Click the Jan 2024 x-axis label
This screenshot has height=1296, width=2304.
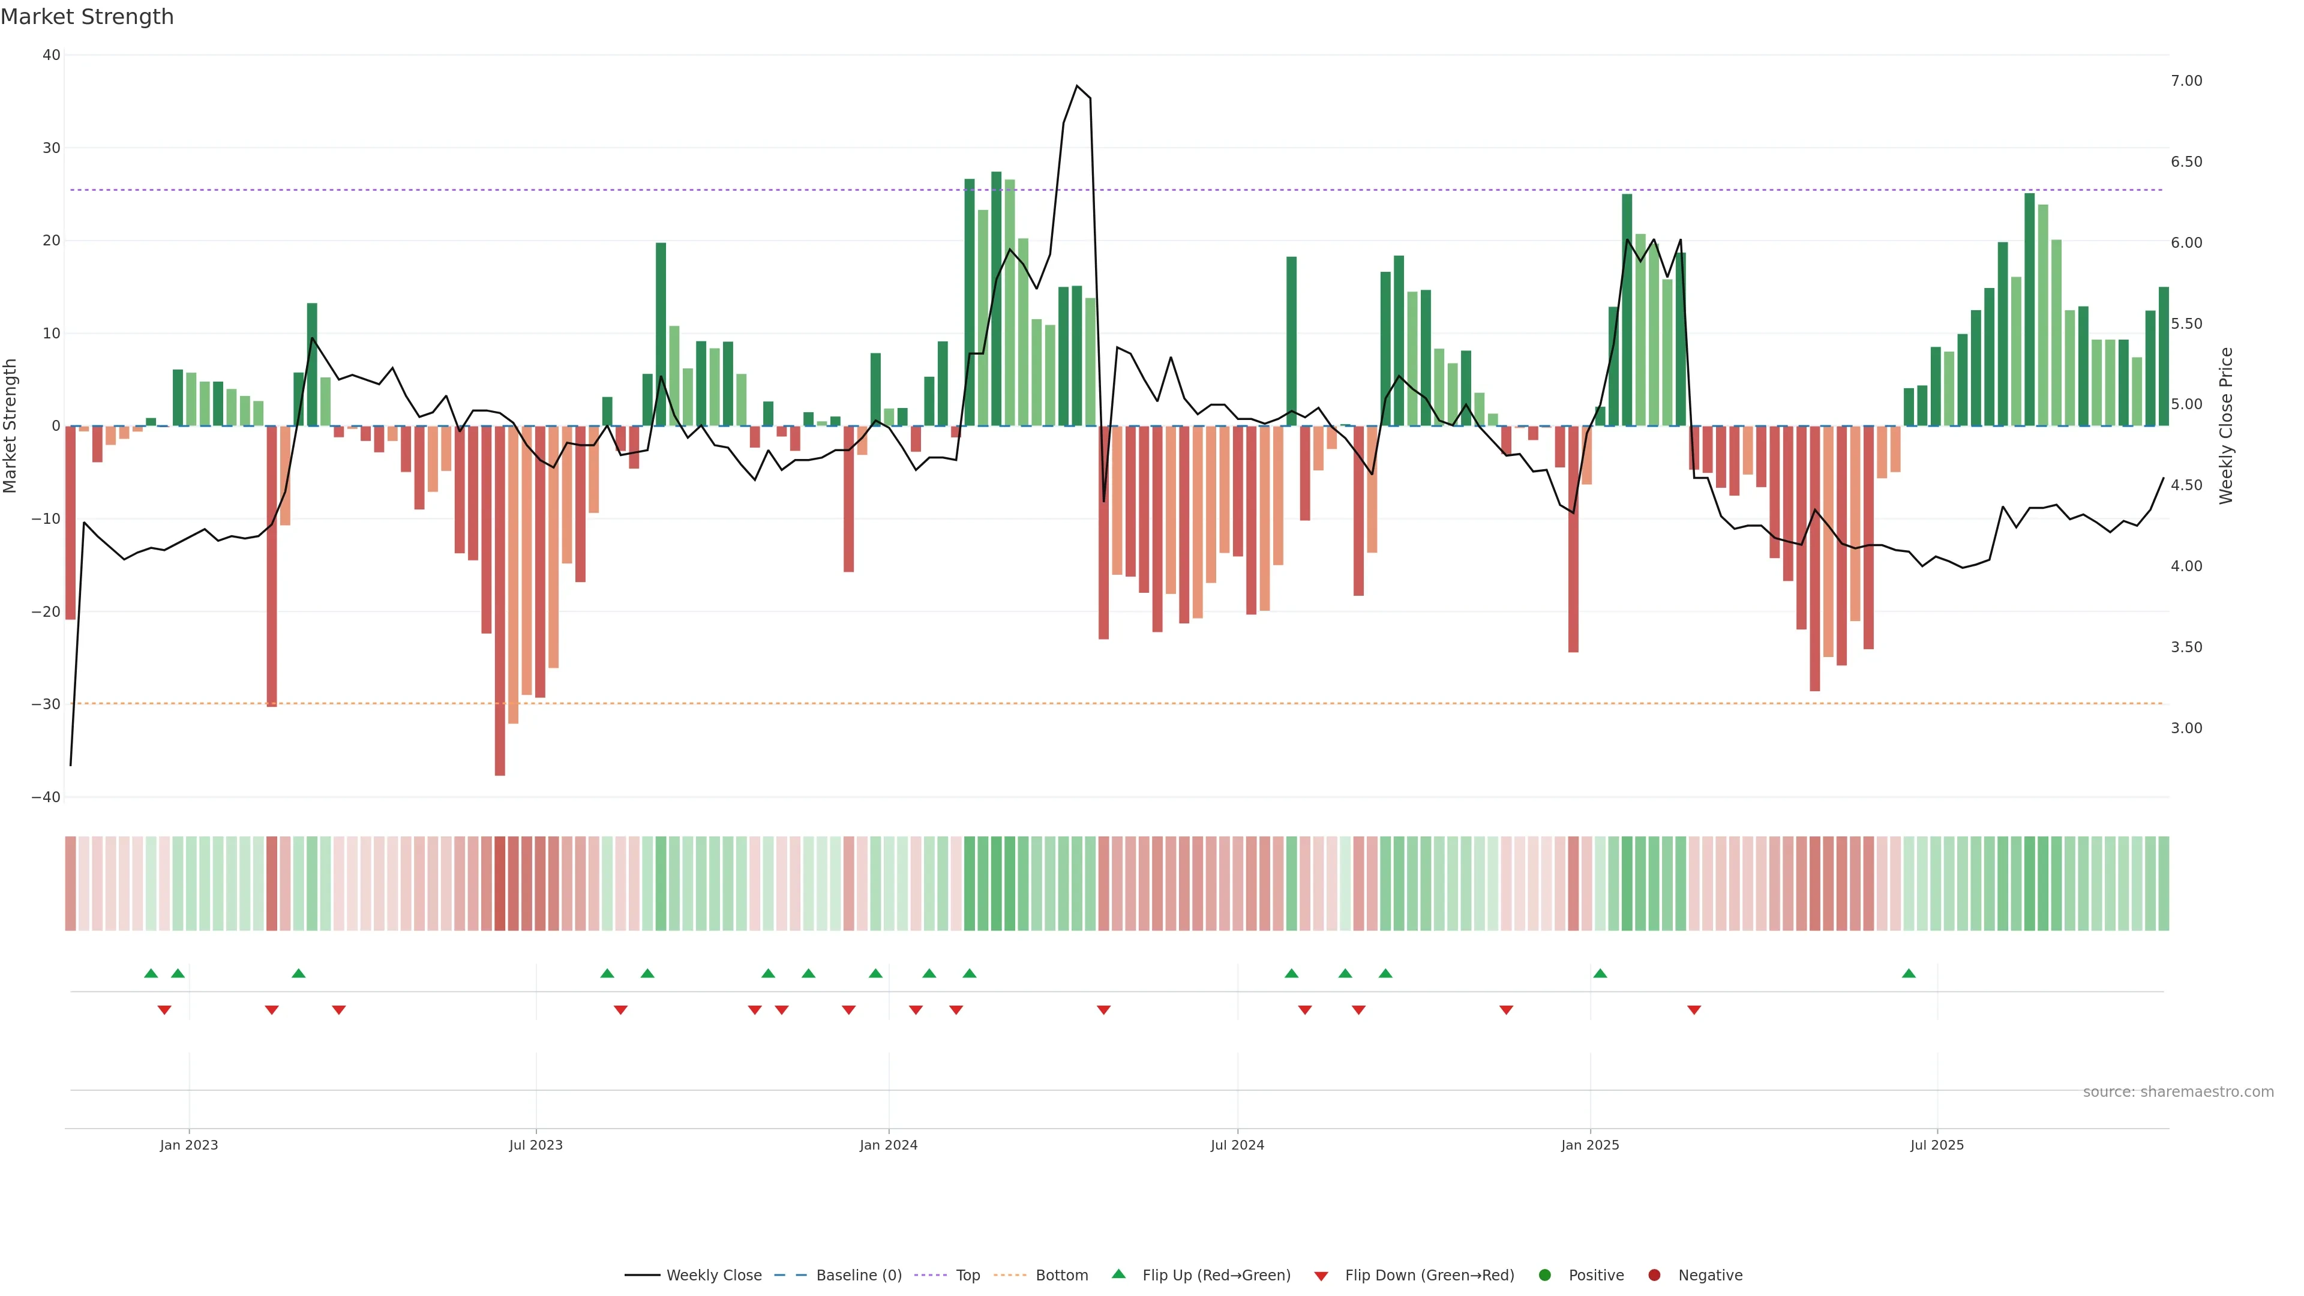click(x=888, y=1145)
